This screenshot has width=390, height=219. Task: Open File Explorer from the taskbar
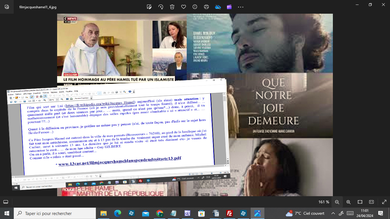(x=103, y=213)
